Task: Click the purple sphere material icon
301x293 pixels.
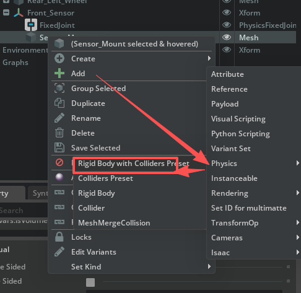Action: 59,177
